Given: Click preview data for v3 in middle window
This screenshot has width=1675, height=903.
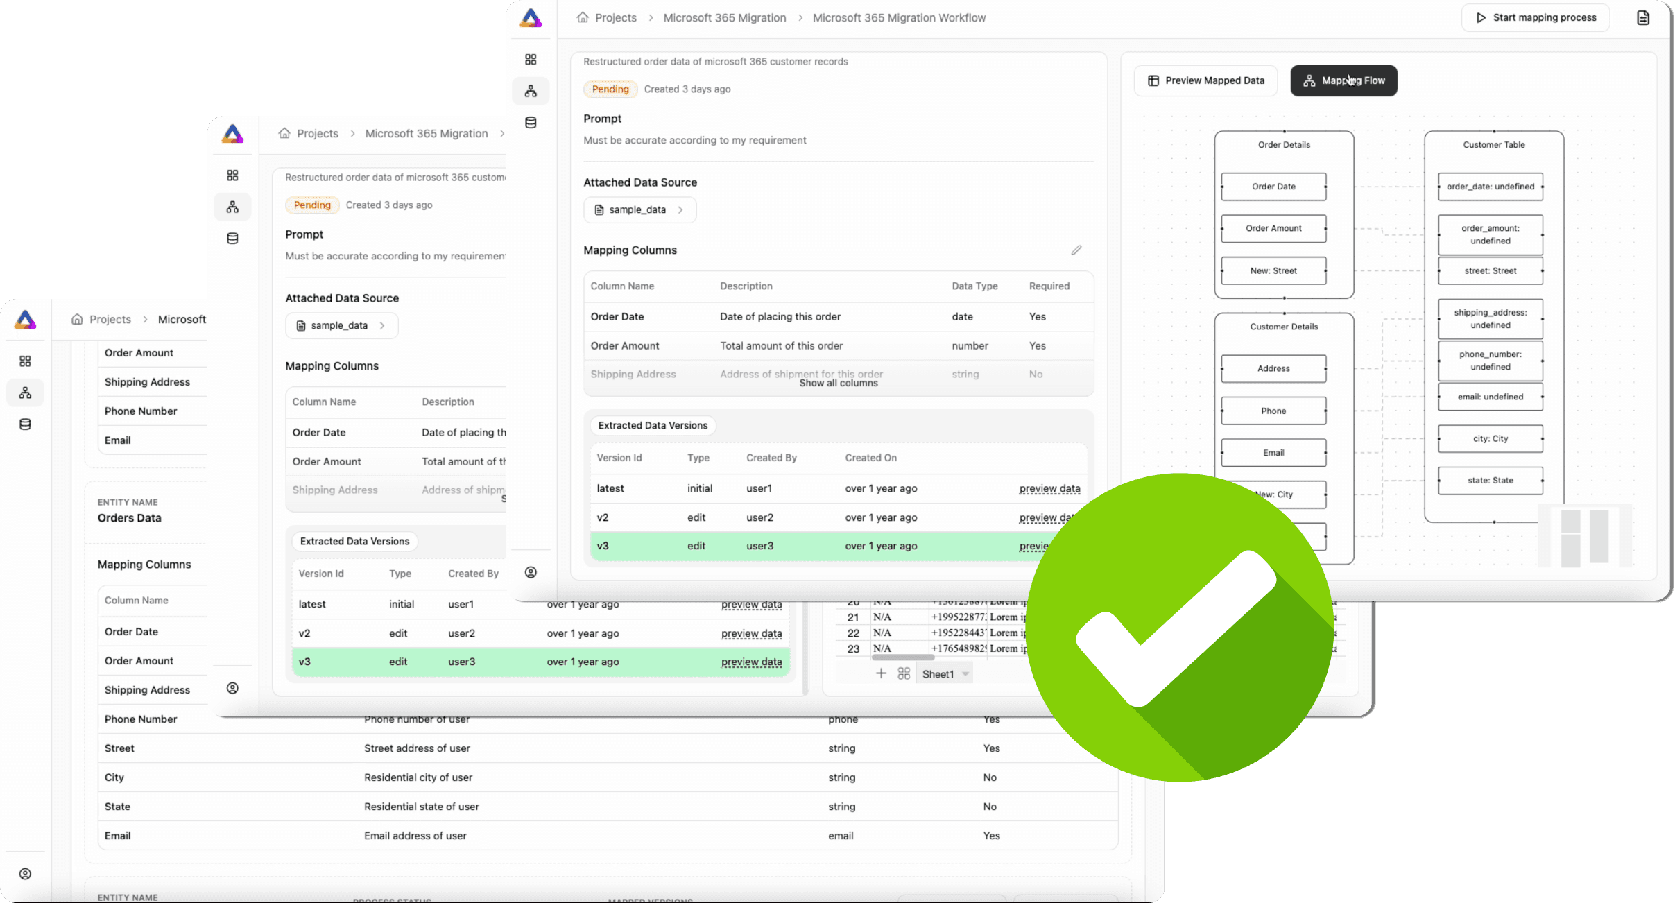Looking at the screenshot, I should click(751, 662).
